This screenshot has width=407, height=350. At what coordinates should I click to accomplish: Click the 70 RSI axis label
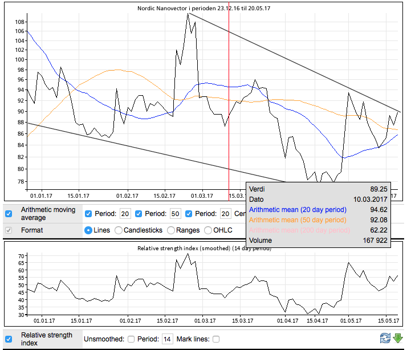pyautogui.click(x=21, y=256)
